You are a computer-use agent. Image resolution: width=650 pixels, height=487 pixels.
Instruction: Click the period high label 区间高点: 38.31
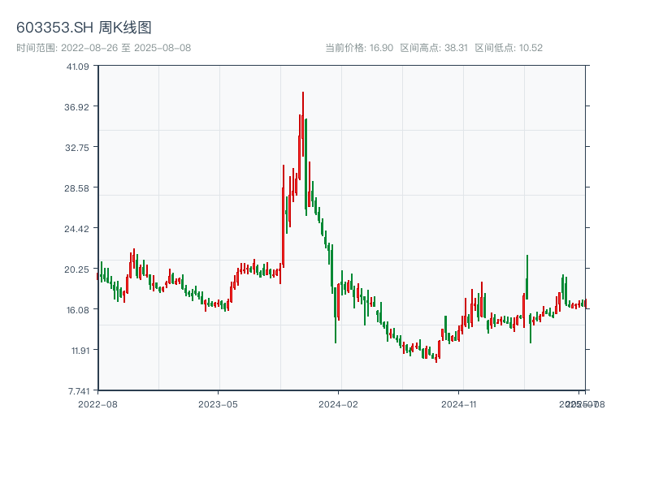pyautogui.click(x=434, y=48)
